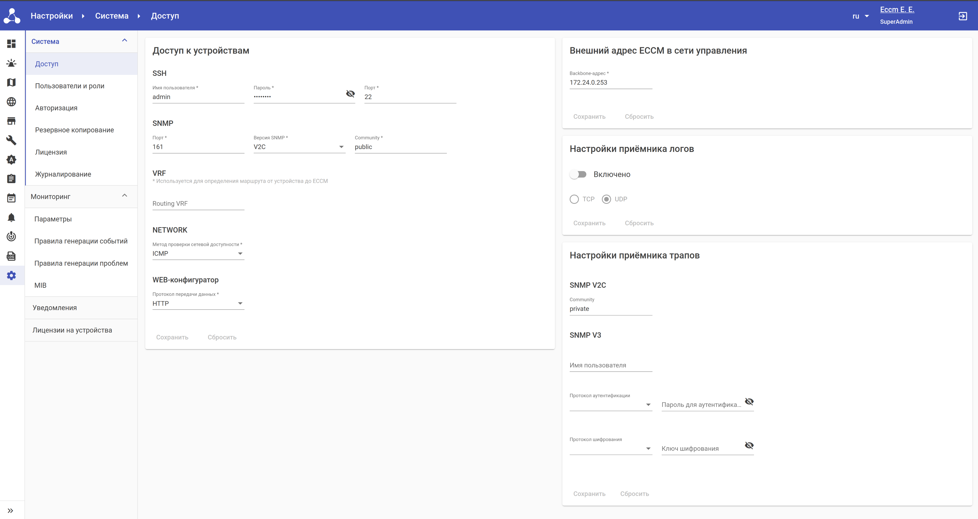Click the globe network sidebar icon
Viewport: 978px width, 519px height.
[11, 102]
